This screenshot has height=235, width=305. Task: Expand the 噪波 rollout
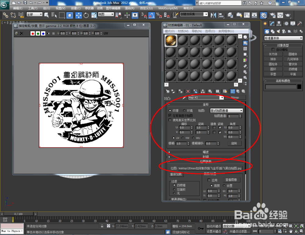click(x=206, y=152)
